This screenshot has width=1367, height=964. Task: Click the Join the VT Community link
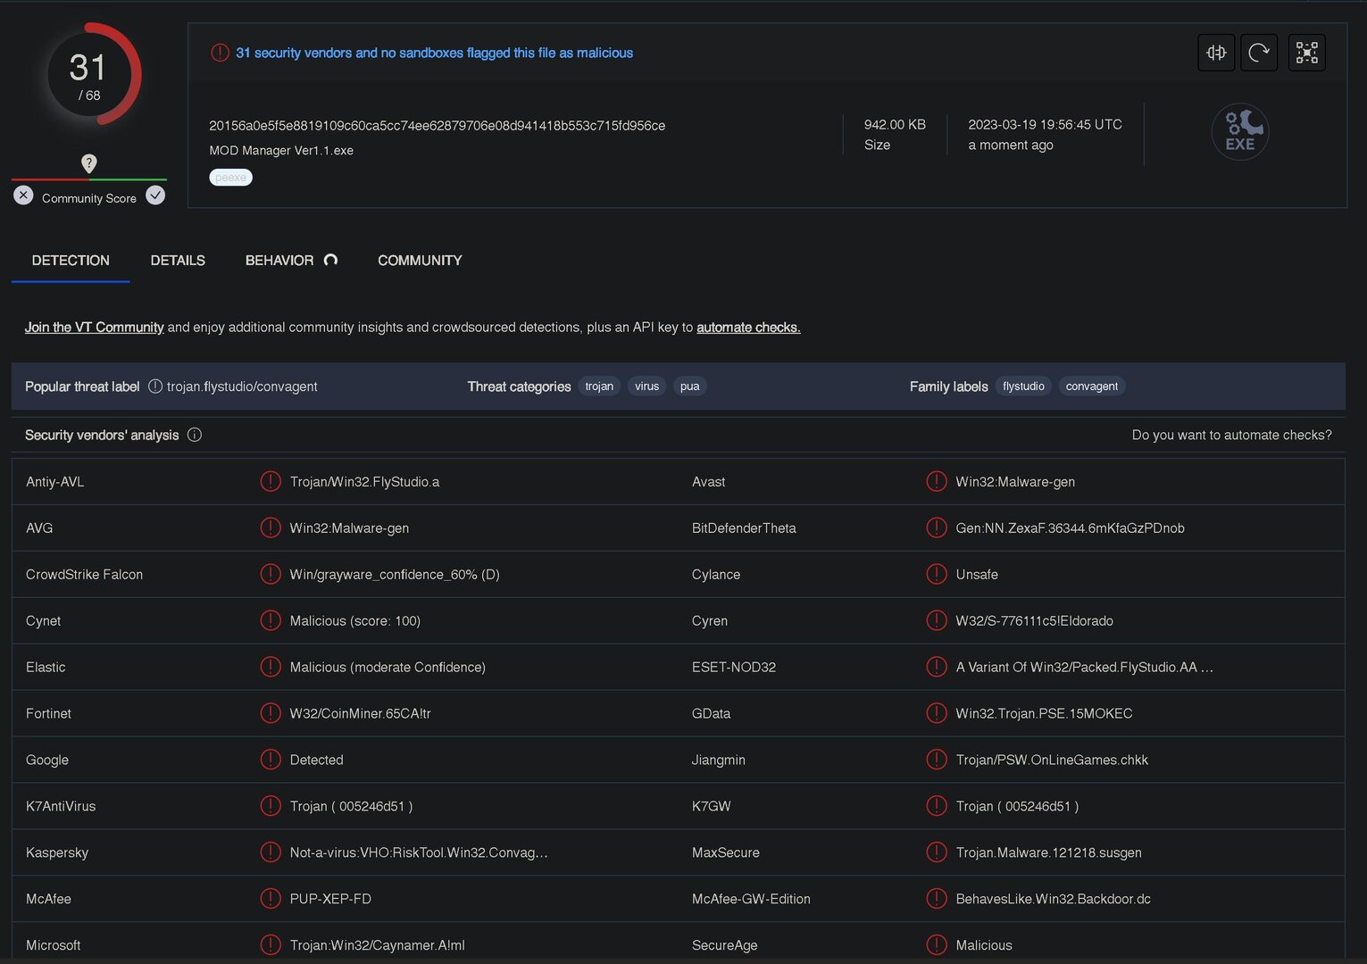(94, 328)
